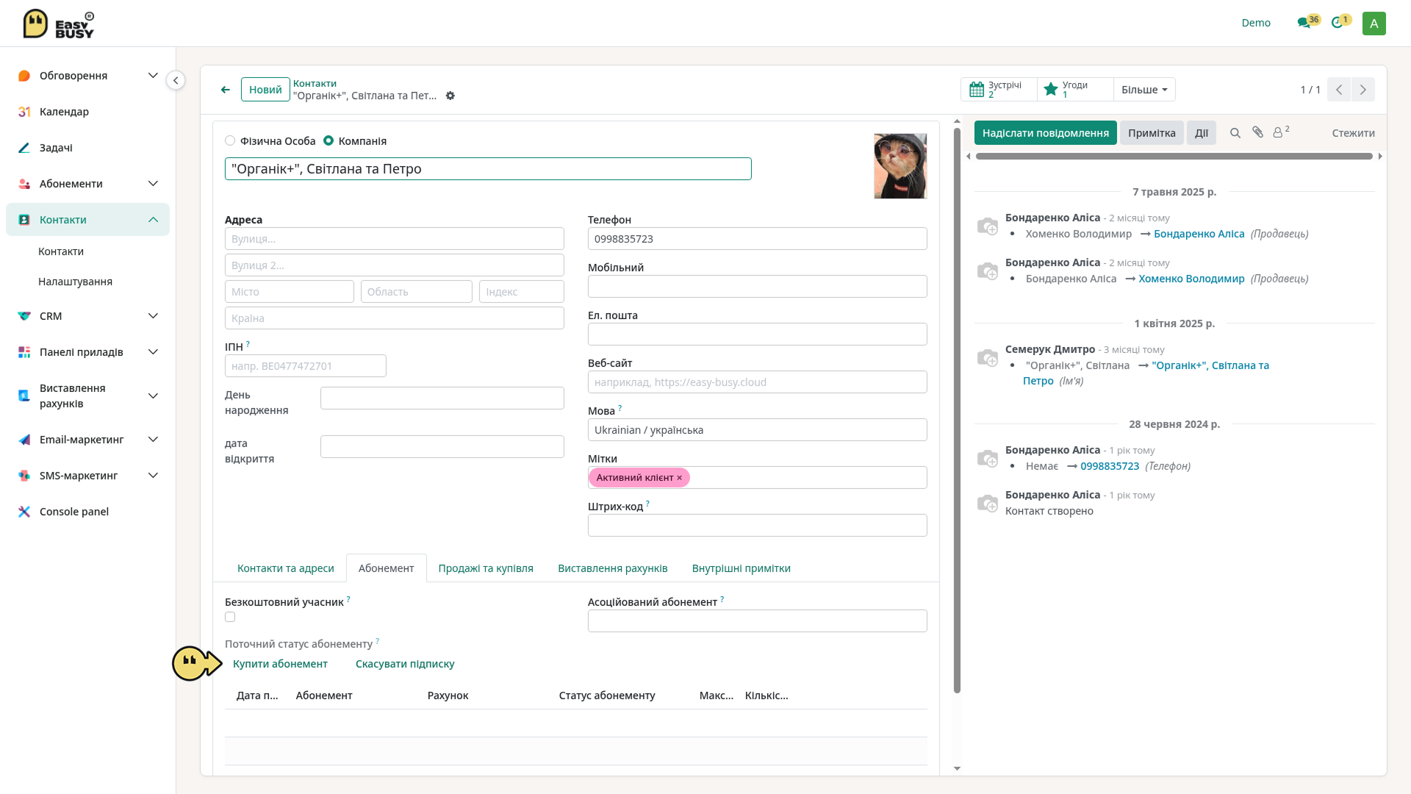This screenshot has height=794, width=1411.
Task: Show followers via the person icon
Action: coord(1281,132)
